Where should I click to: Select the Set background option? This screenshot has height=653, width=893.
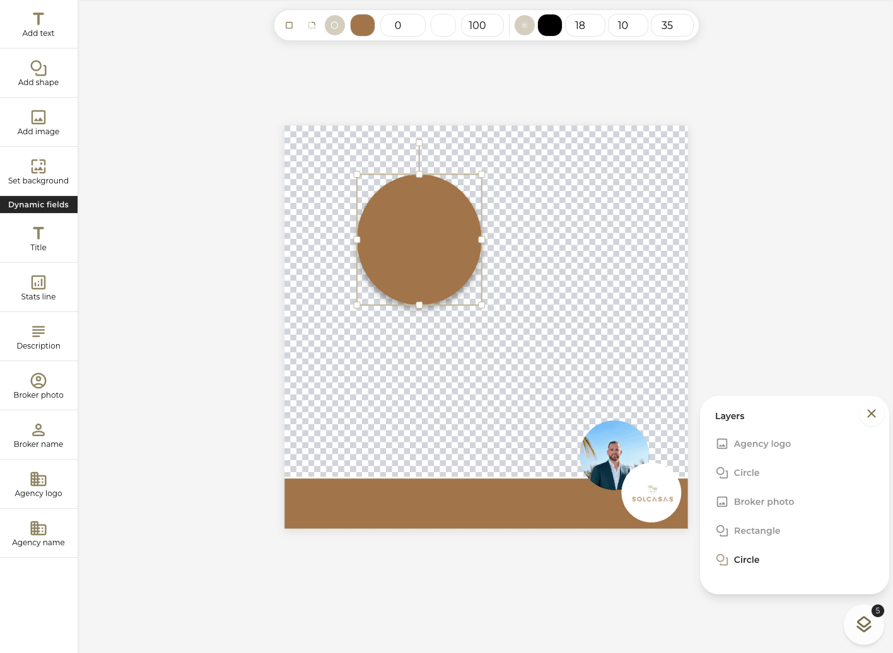(38, 171)
